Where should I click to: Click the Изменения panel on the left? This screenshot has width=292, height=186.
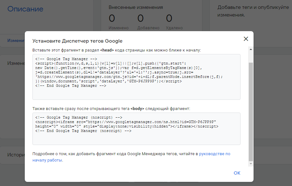[14, 63]
